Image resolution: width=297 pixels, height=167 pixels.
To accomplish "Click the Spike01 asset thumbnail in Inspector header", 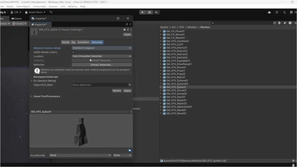I will (x=34, y=32).
